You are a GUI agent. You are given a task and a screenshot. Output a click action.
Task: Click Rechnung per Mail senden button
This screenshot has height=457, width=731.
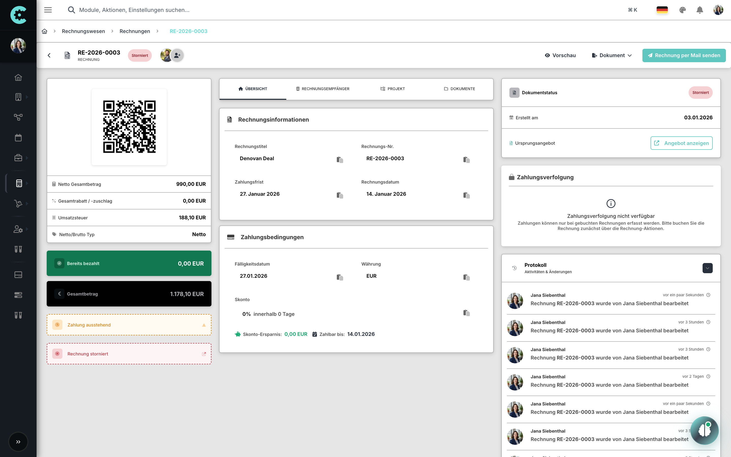pos(684,55)
